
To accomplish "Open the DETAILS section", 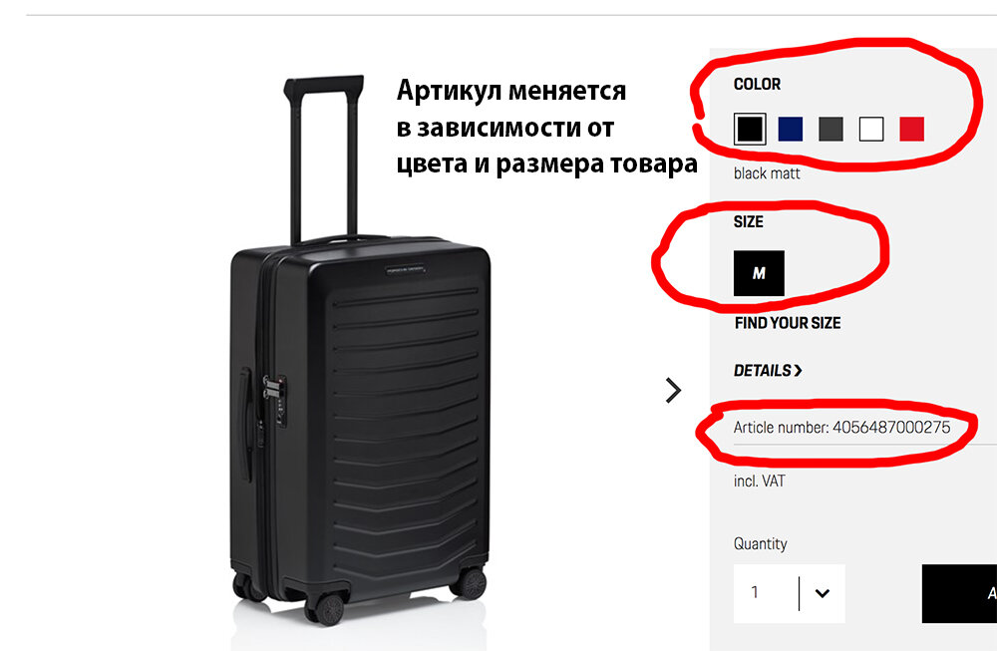I will pos(768,370).
